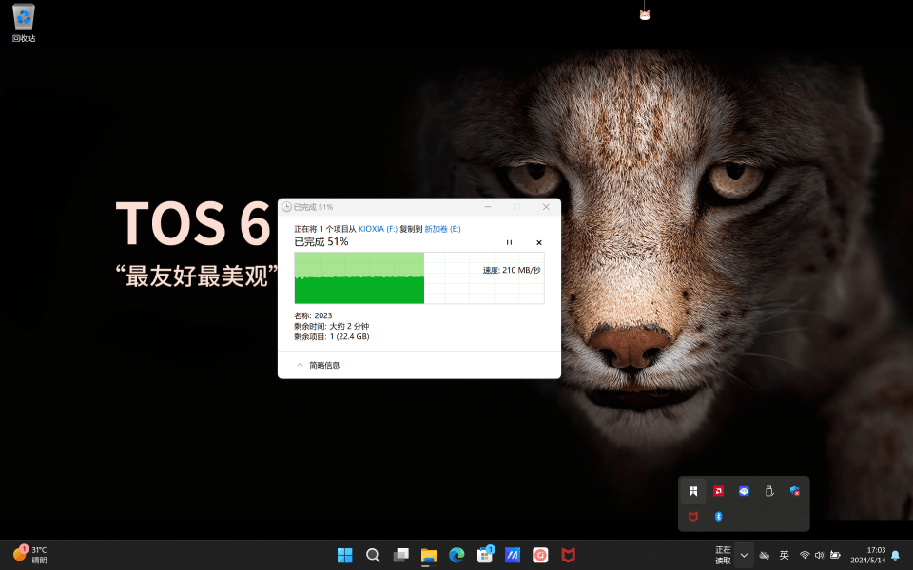Open the notification bell
This screenshot has height=570, width=913.
click(x=896, y=555)
